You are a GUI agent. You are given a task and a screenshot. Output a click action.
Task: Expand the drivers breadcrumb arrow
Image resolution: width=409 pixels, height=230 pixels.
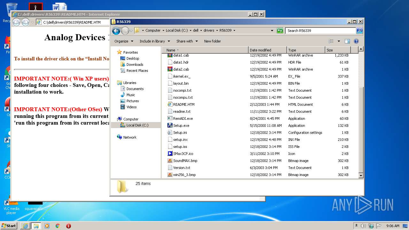pyautogui.click(x=217, y=31)
